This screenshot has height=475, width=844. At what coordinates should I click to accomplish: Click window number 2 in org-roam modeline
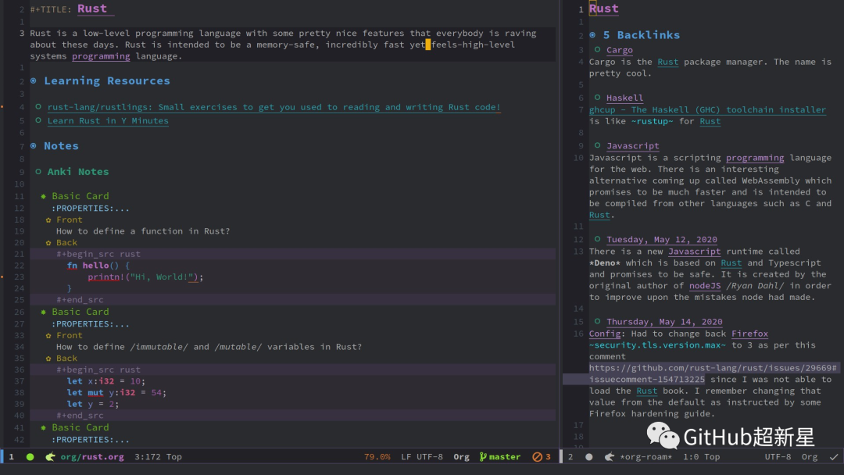[570, 457]
